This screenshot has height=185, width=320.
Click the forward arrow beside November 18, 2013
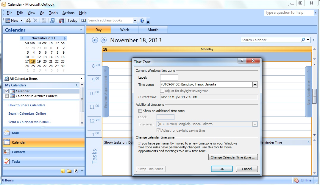104,40
